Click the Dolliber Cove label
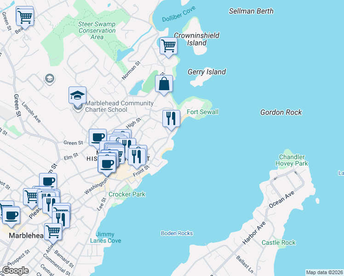 point(178,14)
